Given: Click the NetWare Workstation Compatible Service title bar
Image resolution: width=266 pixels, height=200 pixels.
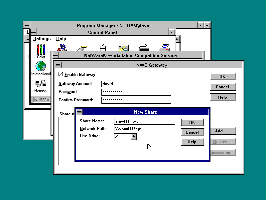Looking at the screenshot, I should [x=130, y=55].
